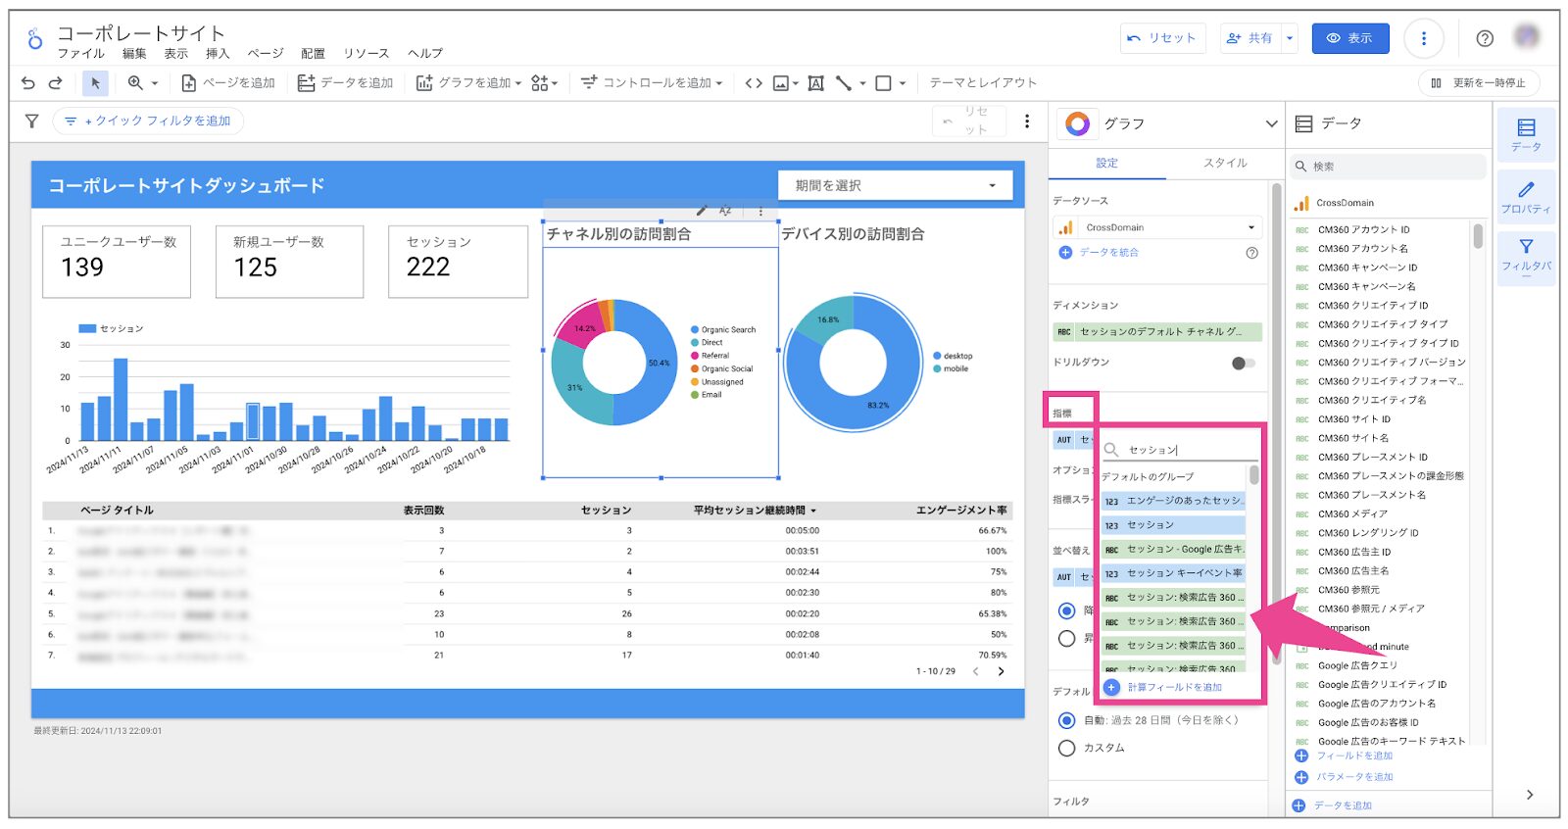The height and width of the screenshot is (829, 1568).
Task: Open the user account avatar
Action: pyautogui.click(x=1526, y=37)
